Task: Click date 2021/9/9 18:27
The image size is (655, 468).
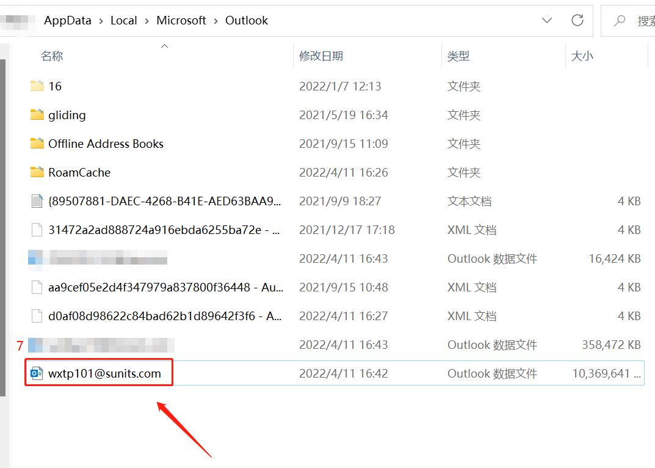Action: coord(340,201)
